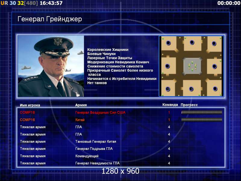The width and height of the screenshot is (241, 181).
Task: Click army 'Генерал Невидимости ГЛА'
Action: pyautogui.click(x=97, y=163)
